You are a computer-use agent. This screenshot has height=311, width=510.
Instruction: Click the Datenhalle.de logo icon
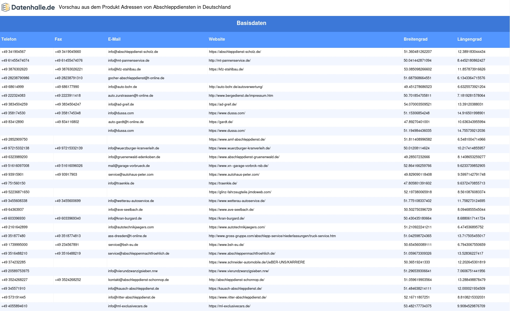pos(6,7)
